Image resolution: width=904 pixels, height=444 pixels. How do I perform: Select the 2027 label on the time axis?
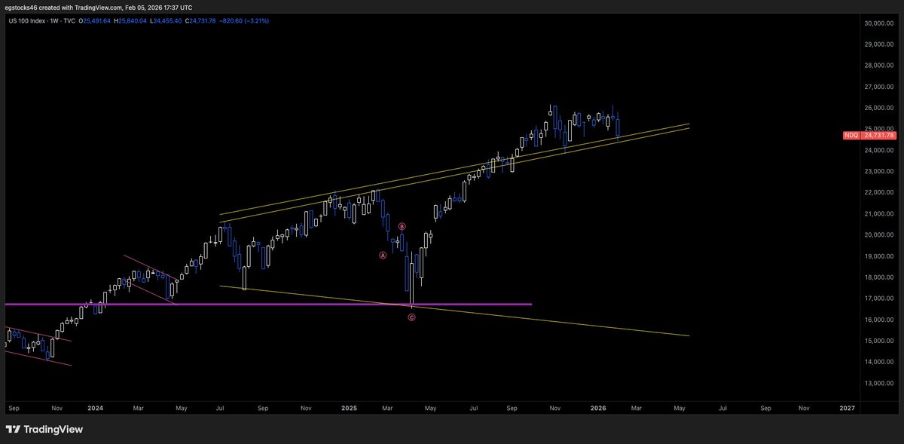[x=847, y=408]
